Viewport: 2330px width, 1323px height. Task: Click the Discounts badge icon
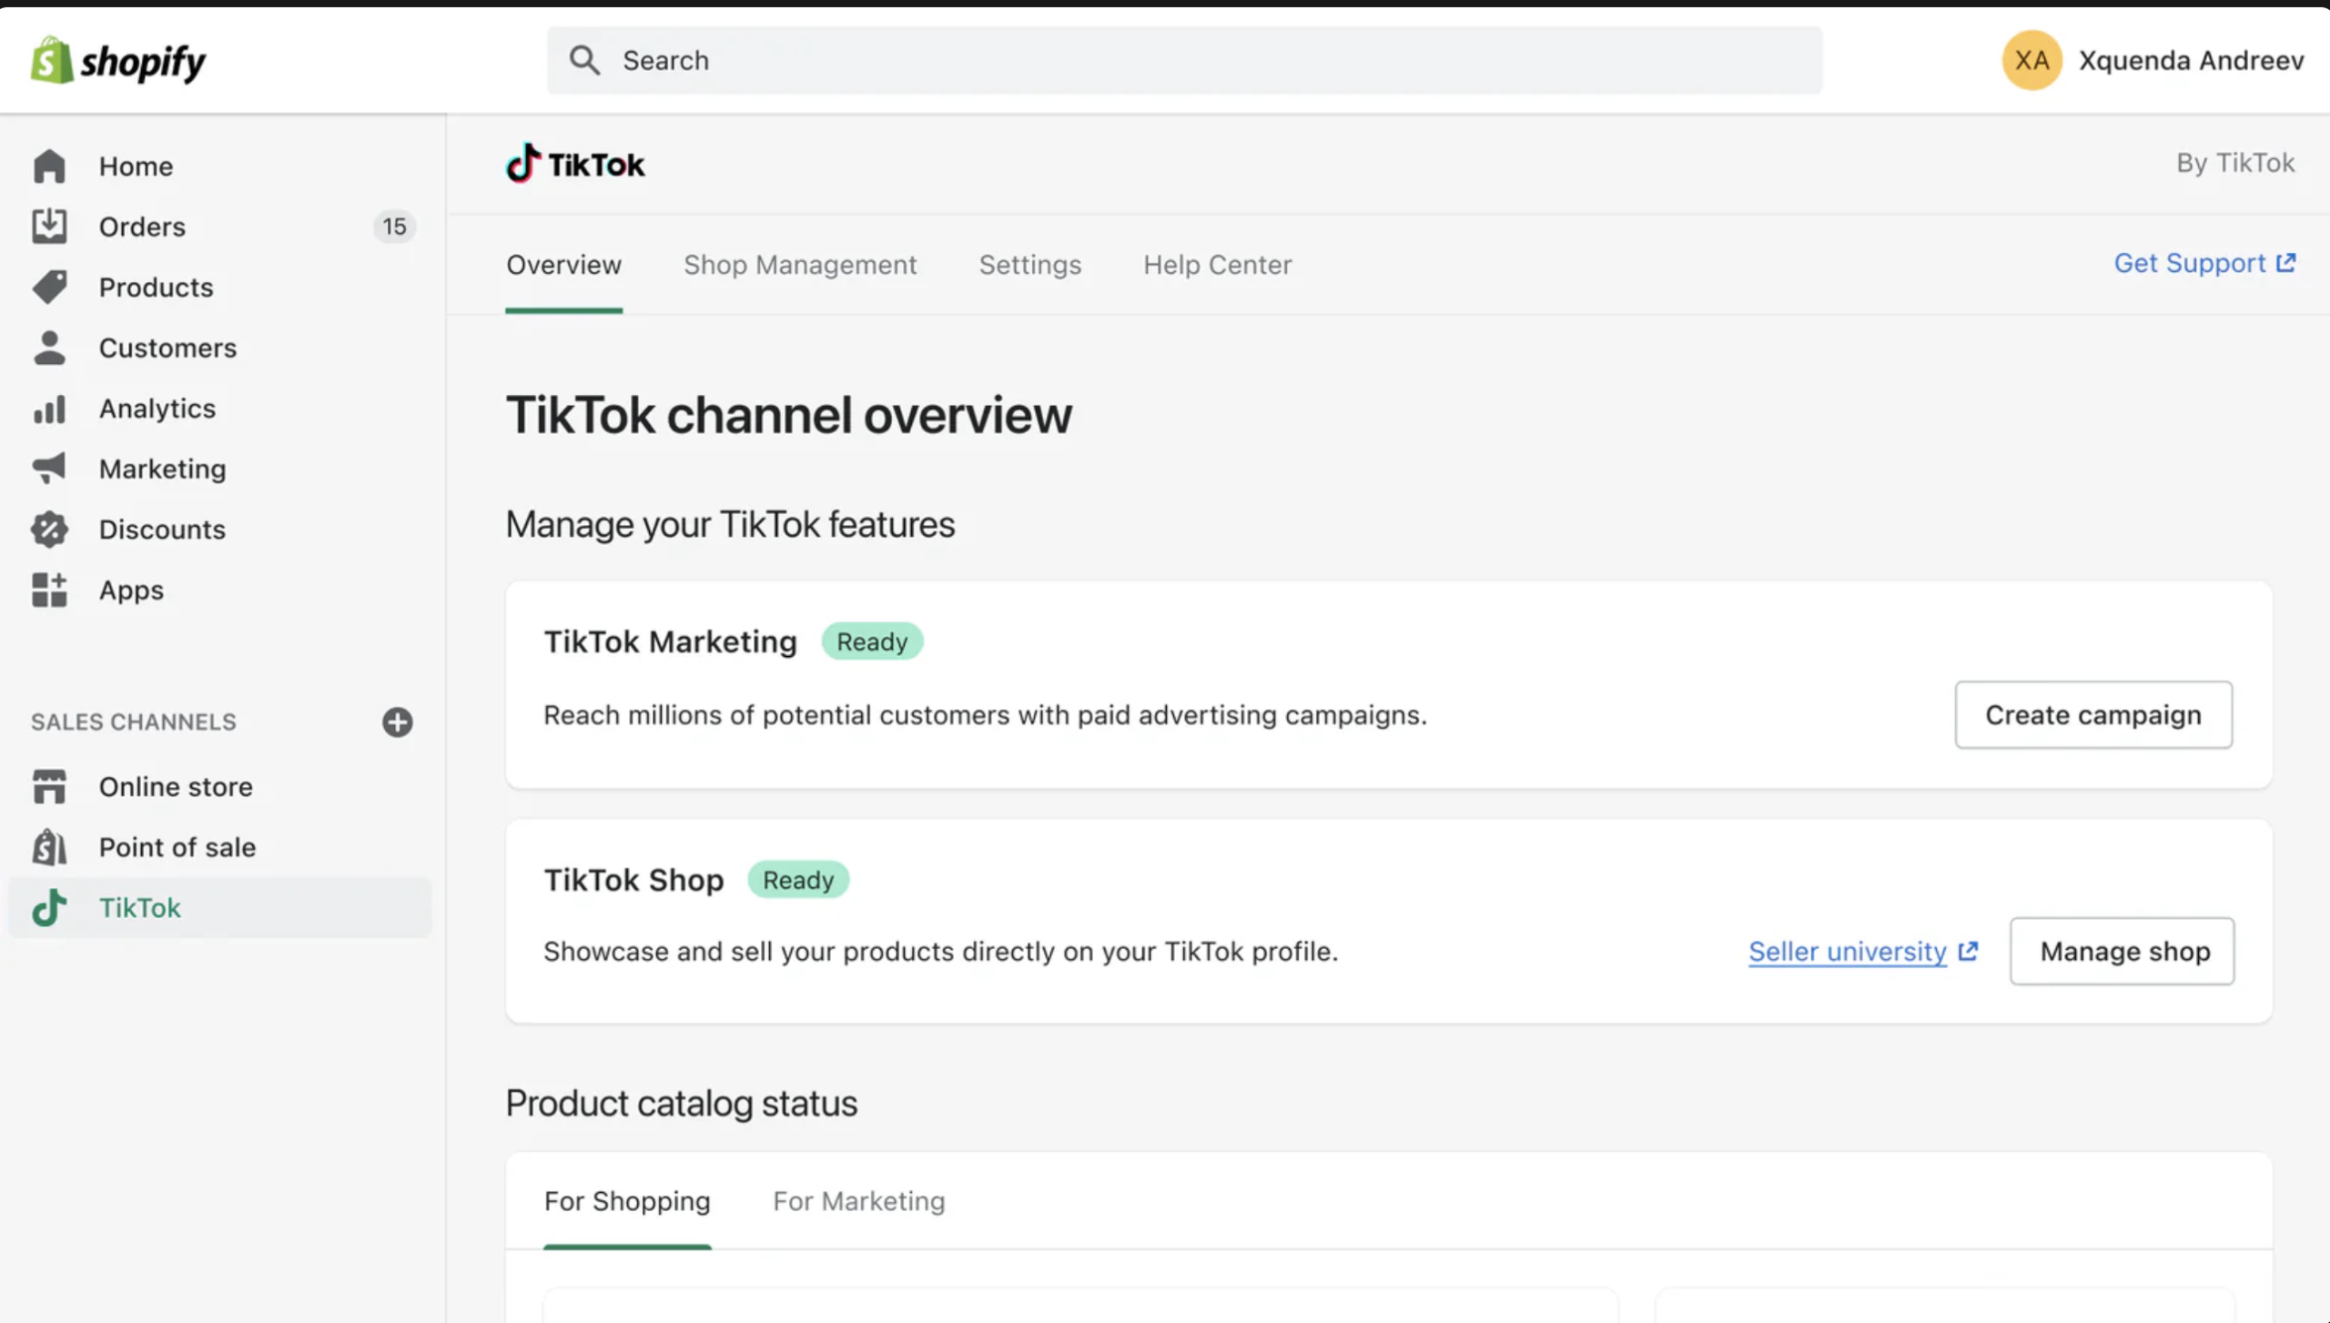(49, 530)
